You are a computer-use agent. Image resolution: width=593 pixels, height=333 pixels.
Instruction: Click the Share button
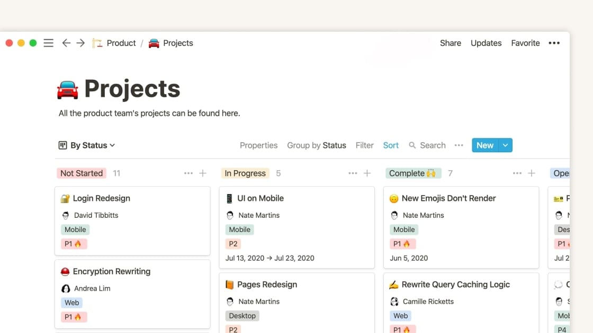451,43
